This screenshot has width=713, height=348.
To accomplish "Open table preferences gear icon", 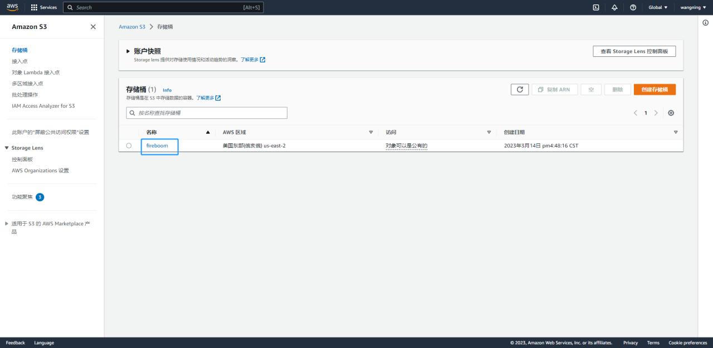I will [x=671, y=113].
